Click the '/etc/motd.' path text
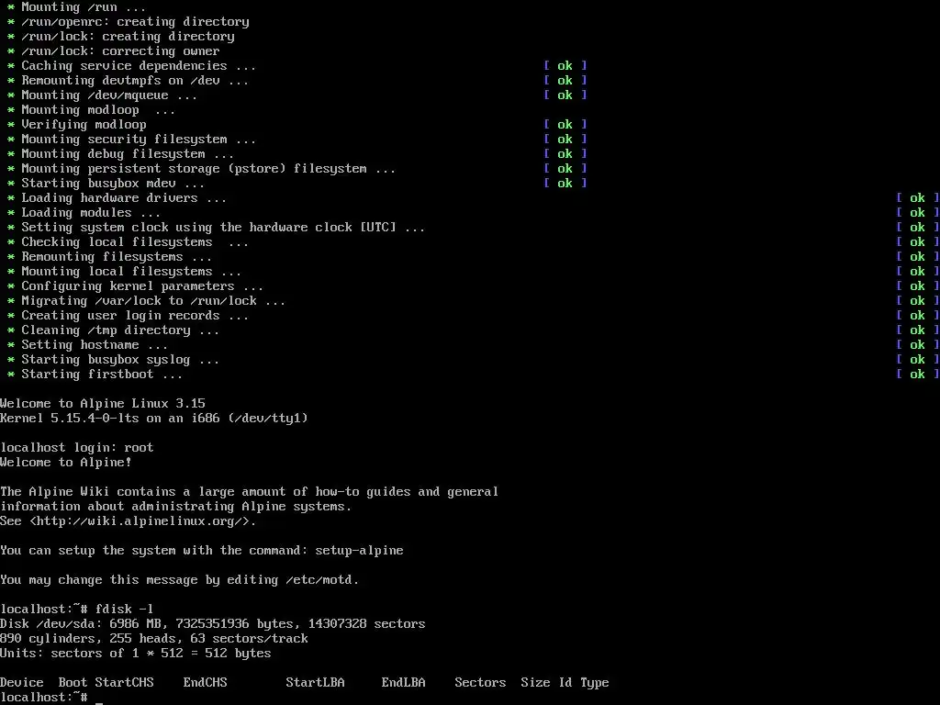940x705 pixels. coord(322,580)
